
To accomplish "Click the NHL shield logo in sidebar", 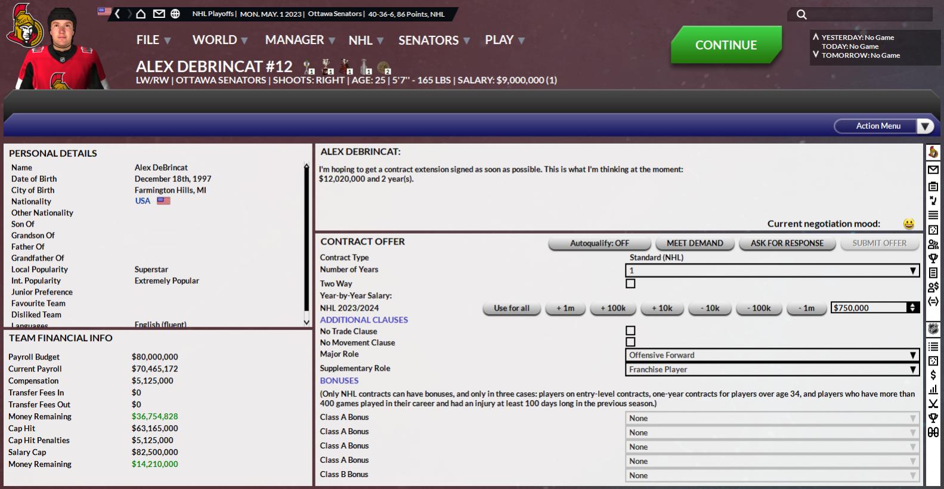I will click(x=933, y=329).
